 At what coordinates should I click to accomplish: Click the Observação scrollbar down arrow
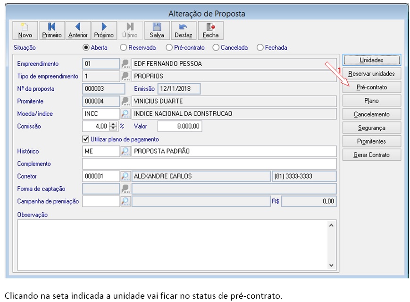(331, 265)
